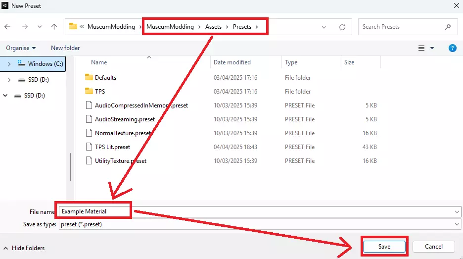Click the navigation pane scrollbar
The width and height of the screenshot is (463, 259).
pos(70,167)
